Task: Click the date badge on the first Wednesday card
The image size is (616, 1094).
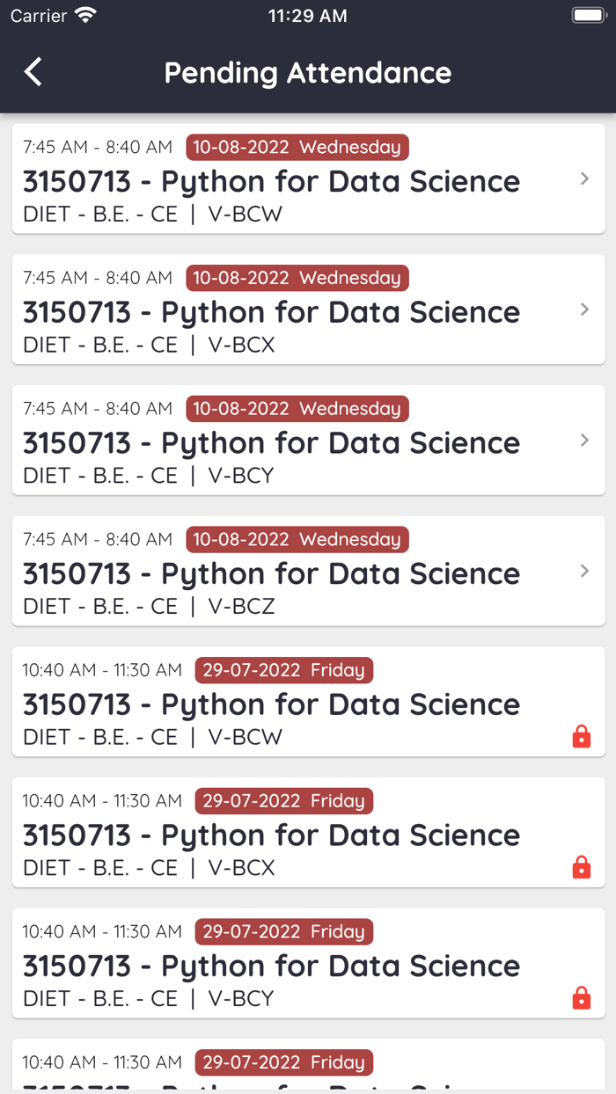Action: 297,147
